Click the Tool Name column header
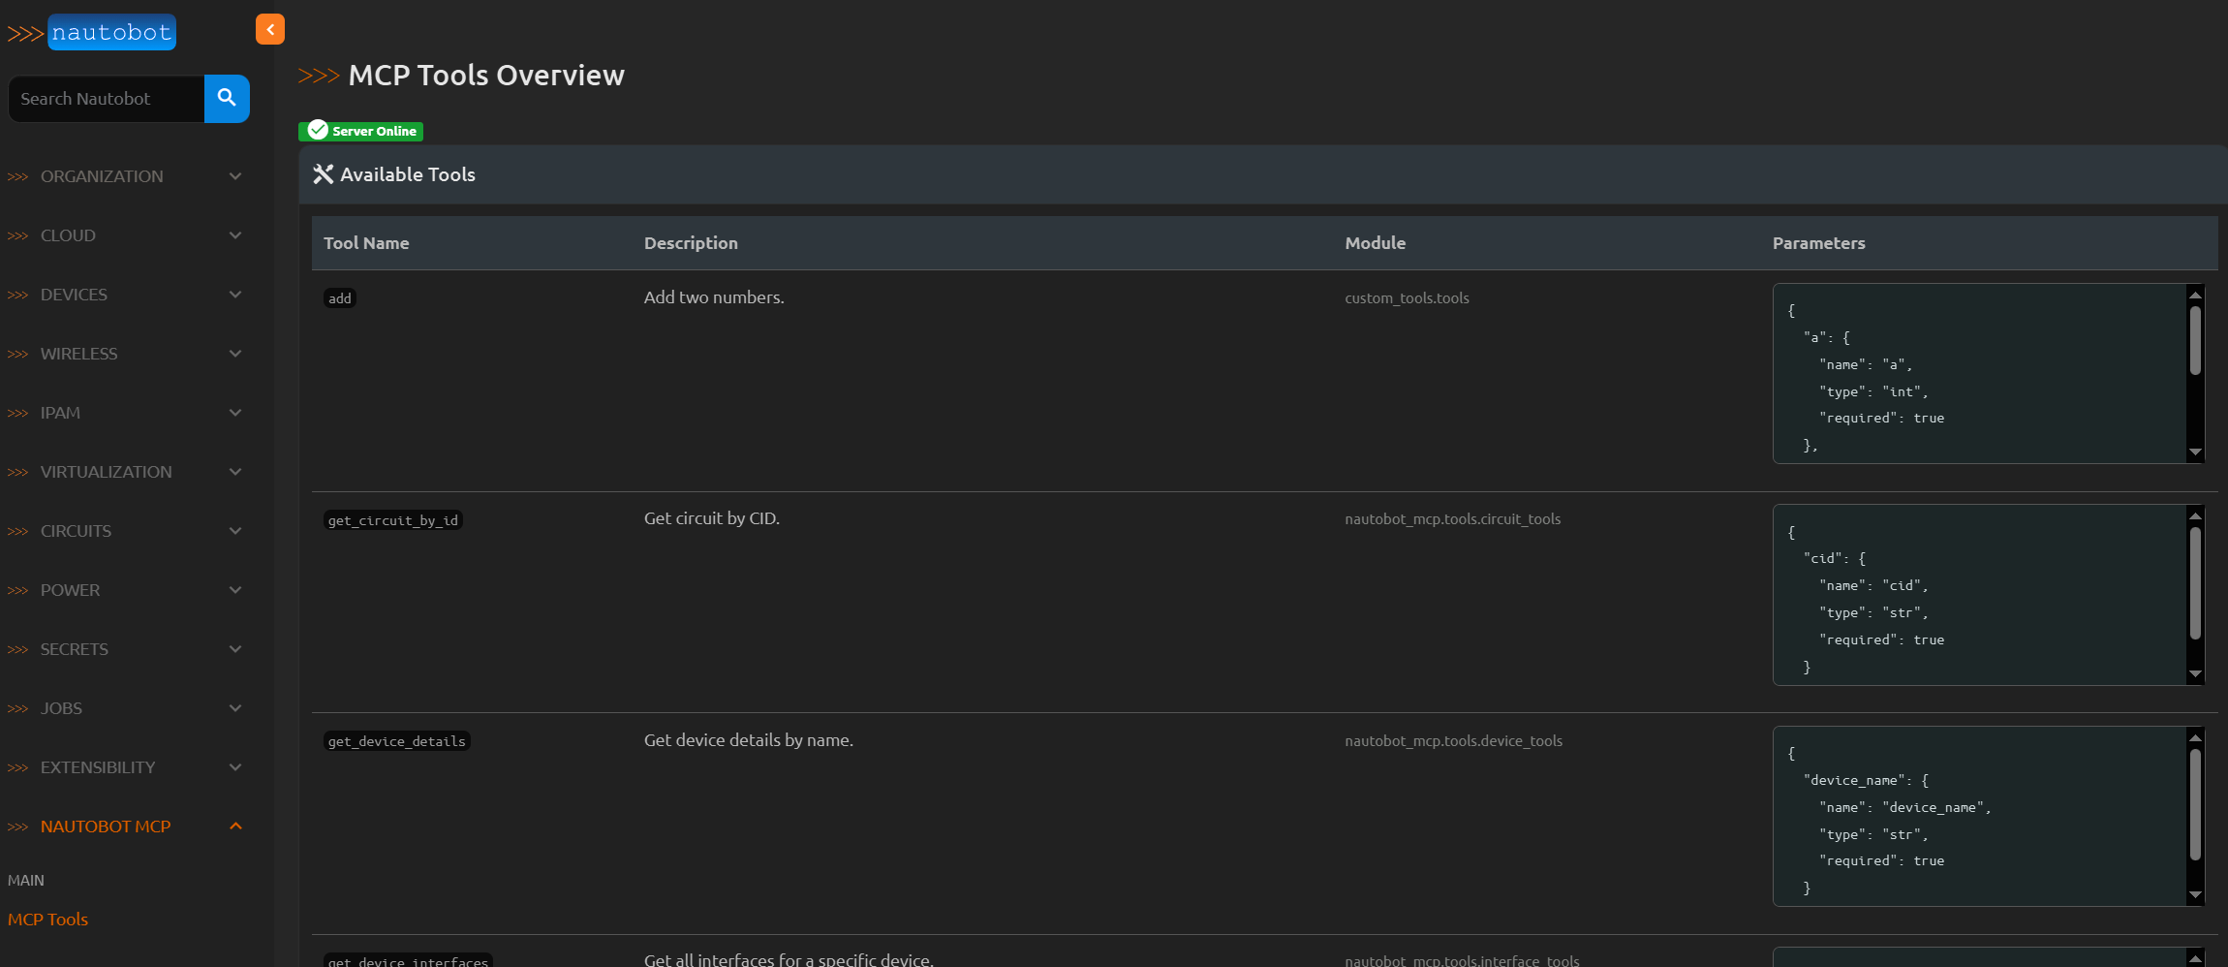This screenshot has width=2228, height=967. pos(366,243)
